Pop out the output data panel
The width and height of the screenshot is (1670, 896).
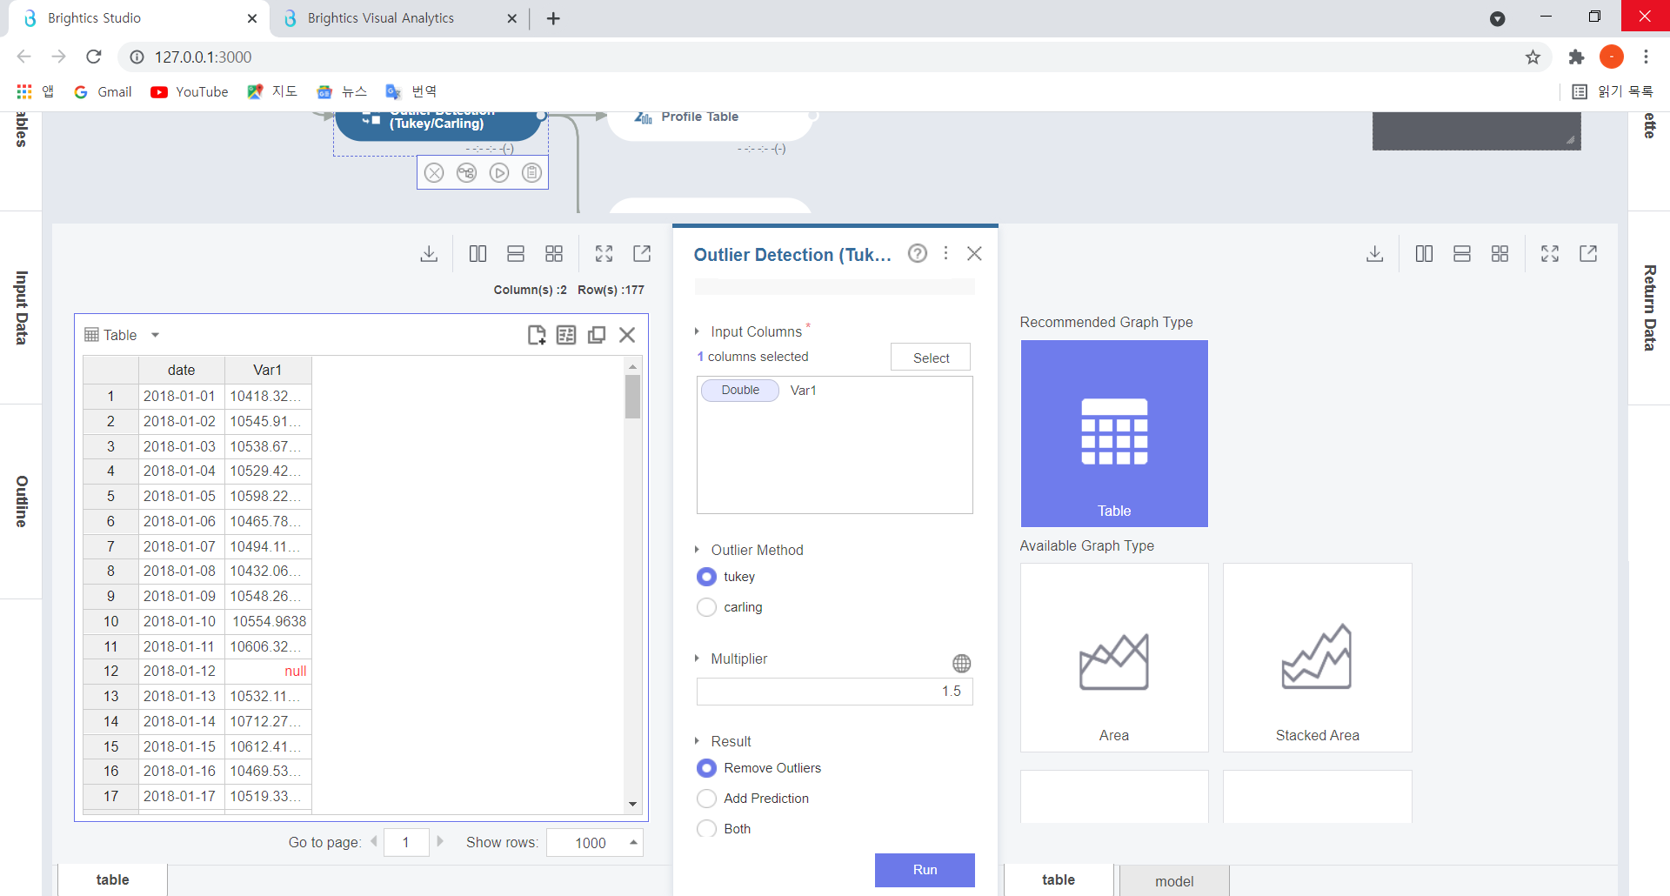(x=1588, y=254)
